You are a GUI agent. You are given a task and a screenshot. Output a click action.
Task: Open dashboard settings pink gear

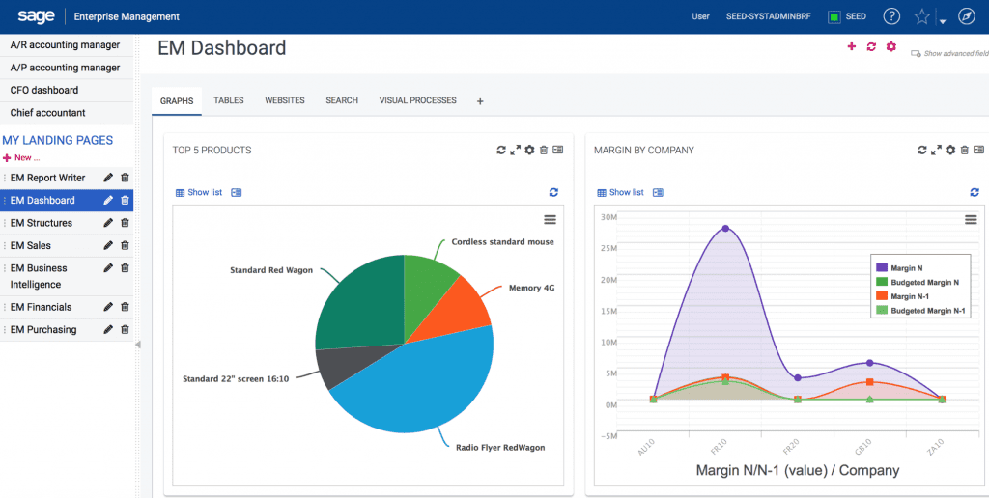(890, 46)
